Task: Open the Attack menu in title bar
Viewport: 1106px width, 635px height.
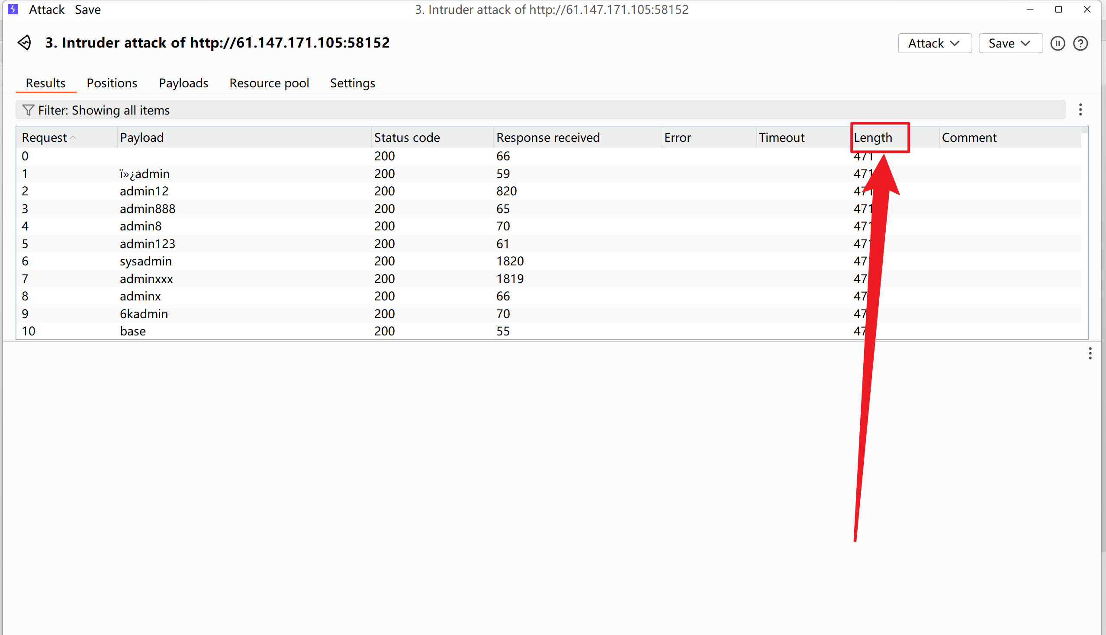Action: coord(47,9)
